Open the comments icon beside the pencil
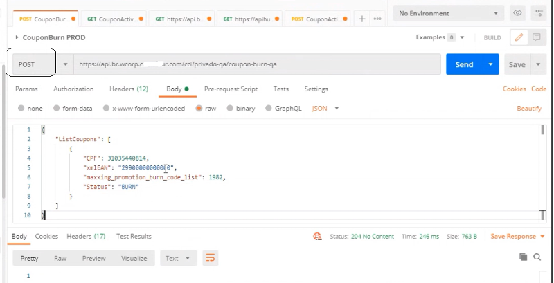This screenshot has width=554, height=283. pyautogui.click(x=537, y=37)
